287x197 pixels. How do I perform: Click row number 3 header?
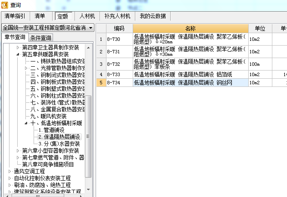point(101,64)
